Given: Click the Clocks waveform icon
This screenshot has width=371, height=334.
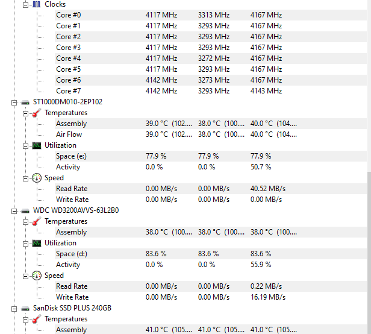Looking at the screenshot, I should (36, 4).
